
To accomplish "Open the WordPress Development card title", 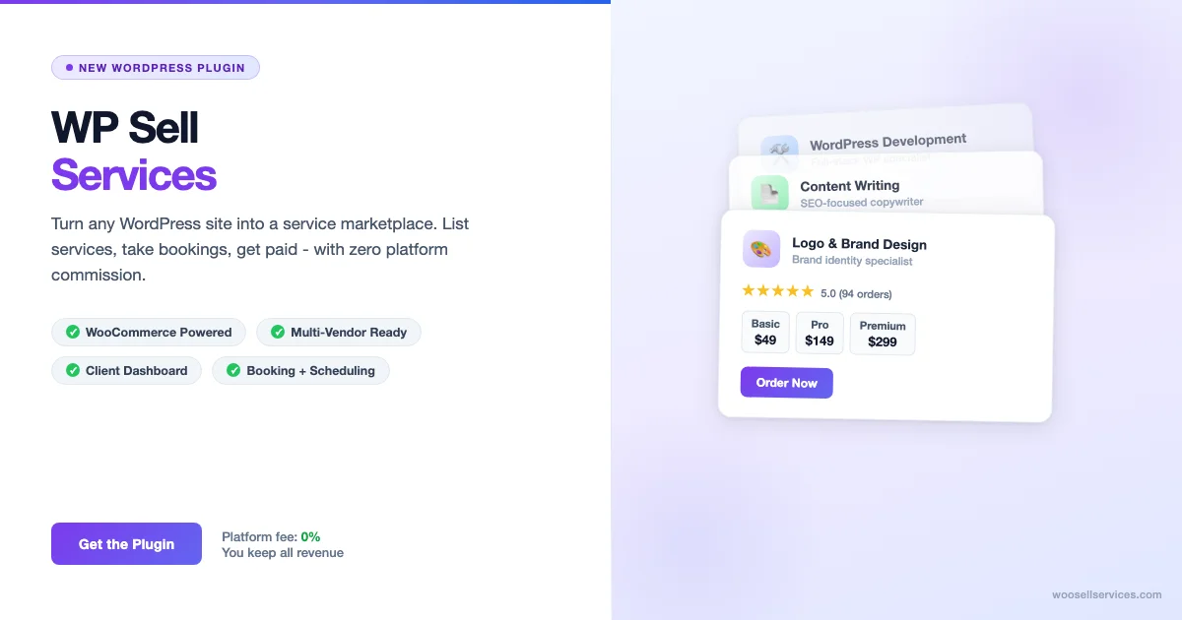I will [887, 141].
